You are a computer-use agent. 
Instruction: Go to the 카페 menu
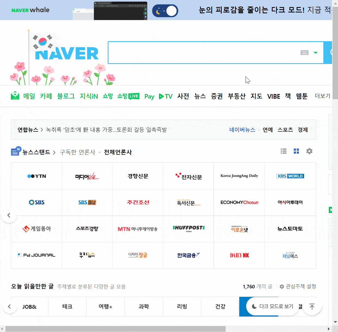(46, 96)
